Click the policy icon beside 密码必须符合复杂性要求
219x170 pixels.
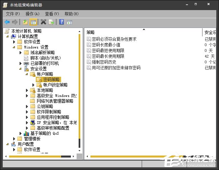click(89, 39)
